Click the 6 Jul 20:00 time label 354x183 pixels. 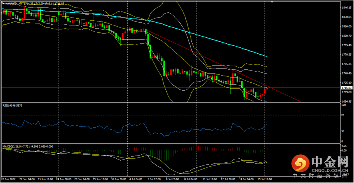173,179
